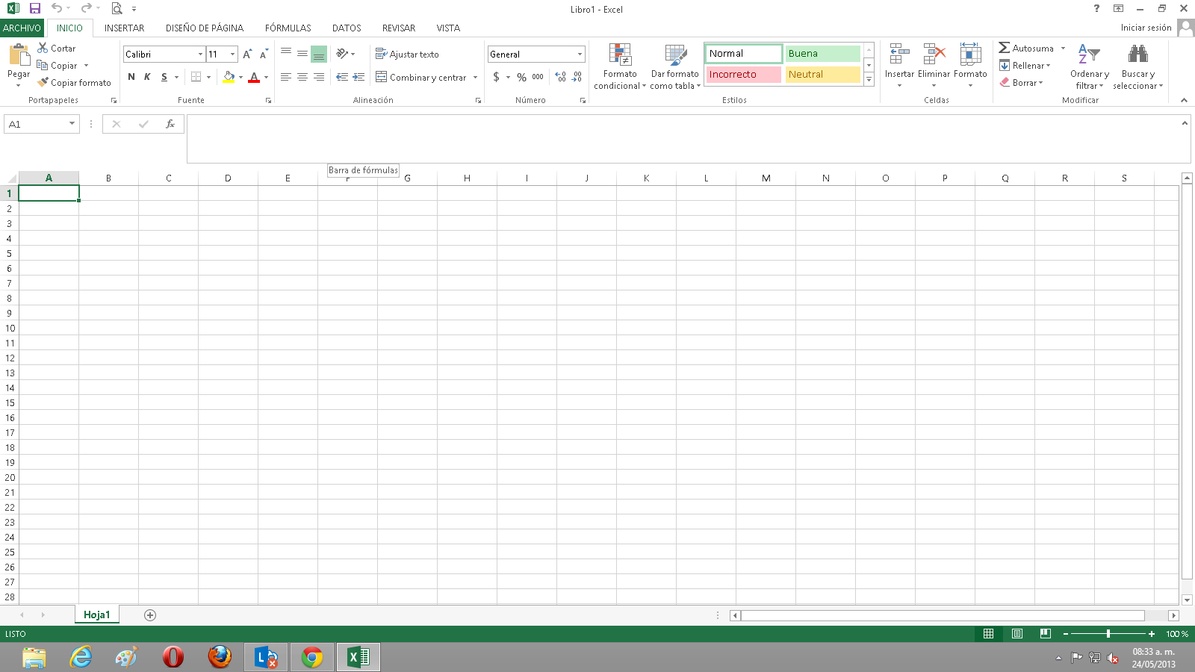Switch to the FÓRMULAS ribbon tab

click(288, 28)
